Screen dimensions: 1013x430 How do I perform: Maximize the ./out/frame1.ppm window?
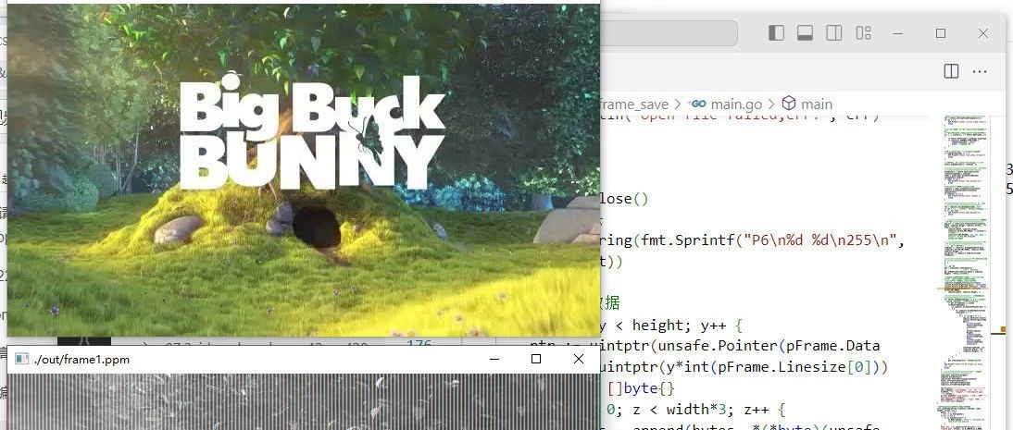pos(535,359)
